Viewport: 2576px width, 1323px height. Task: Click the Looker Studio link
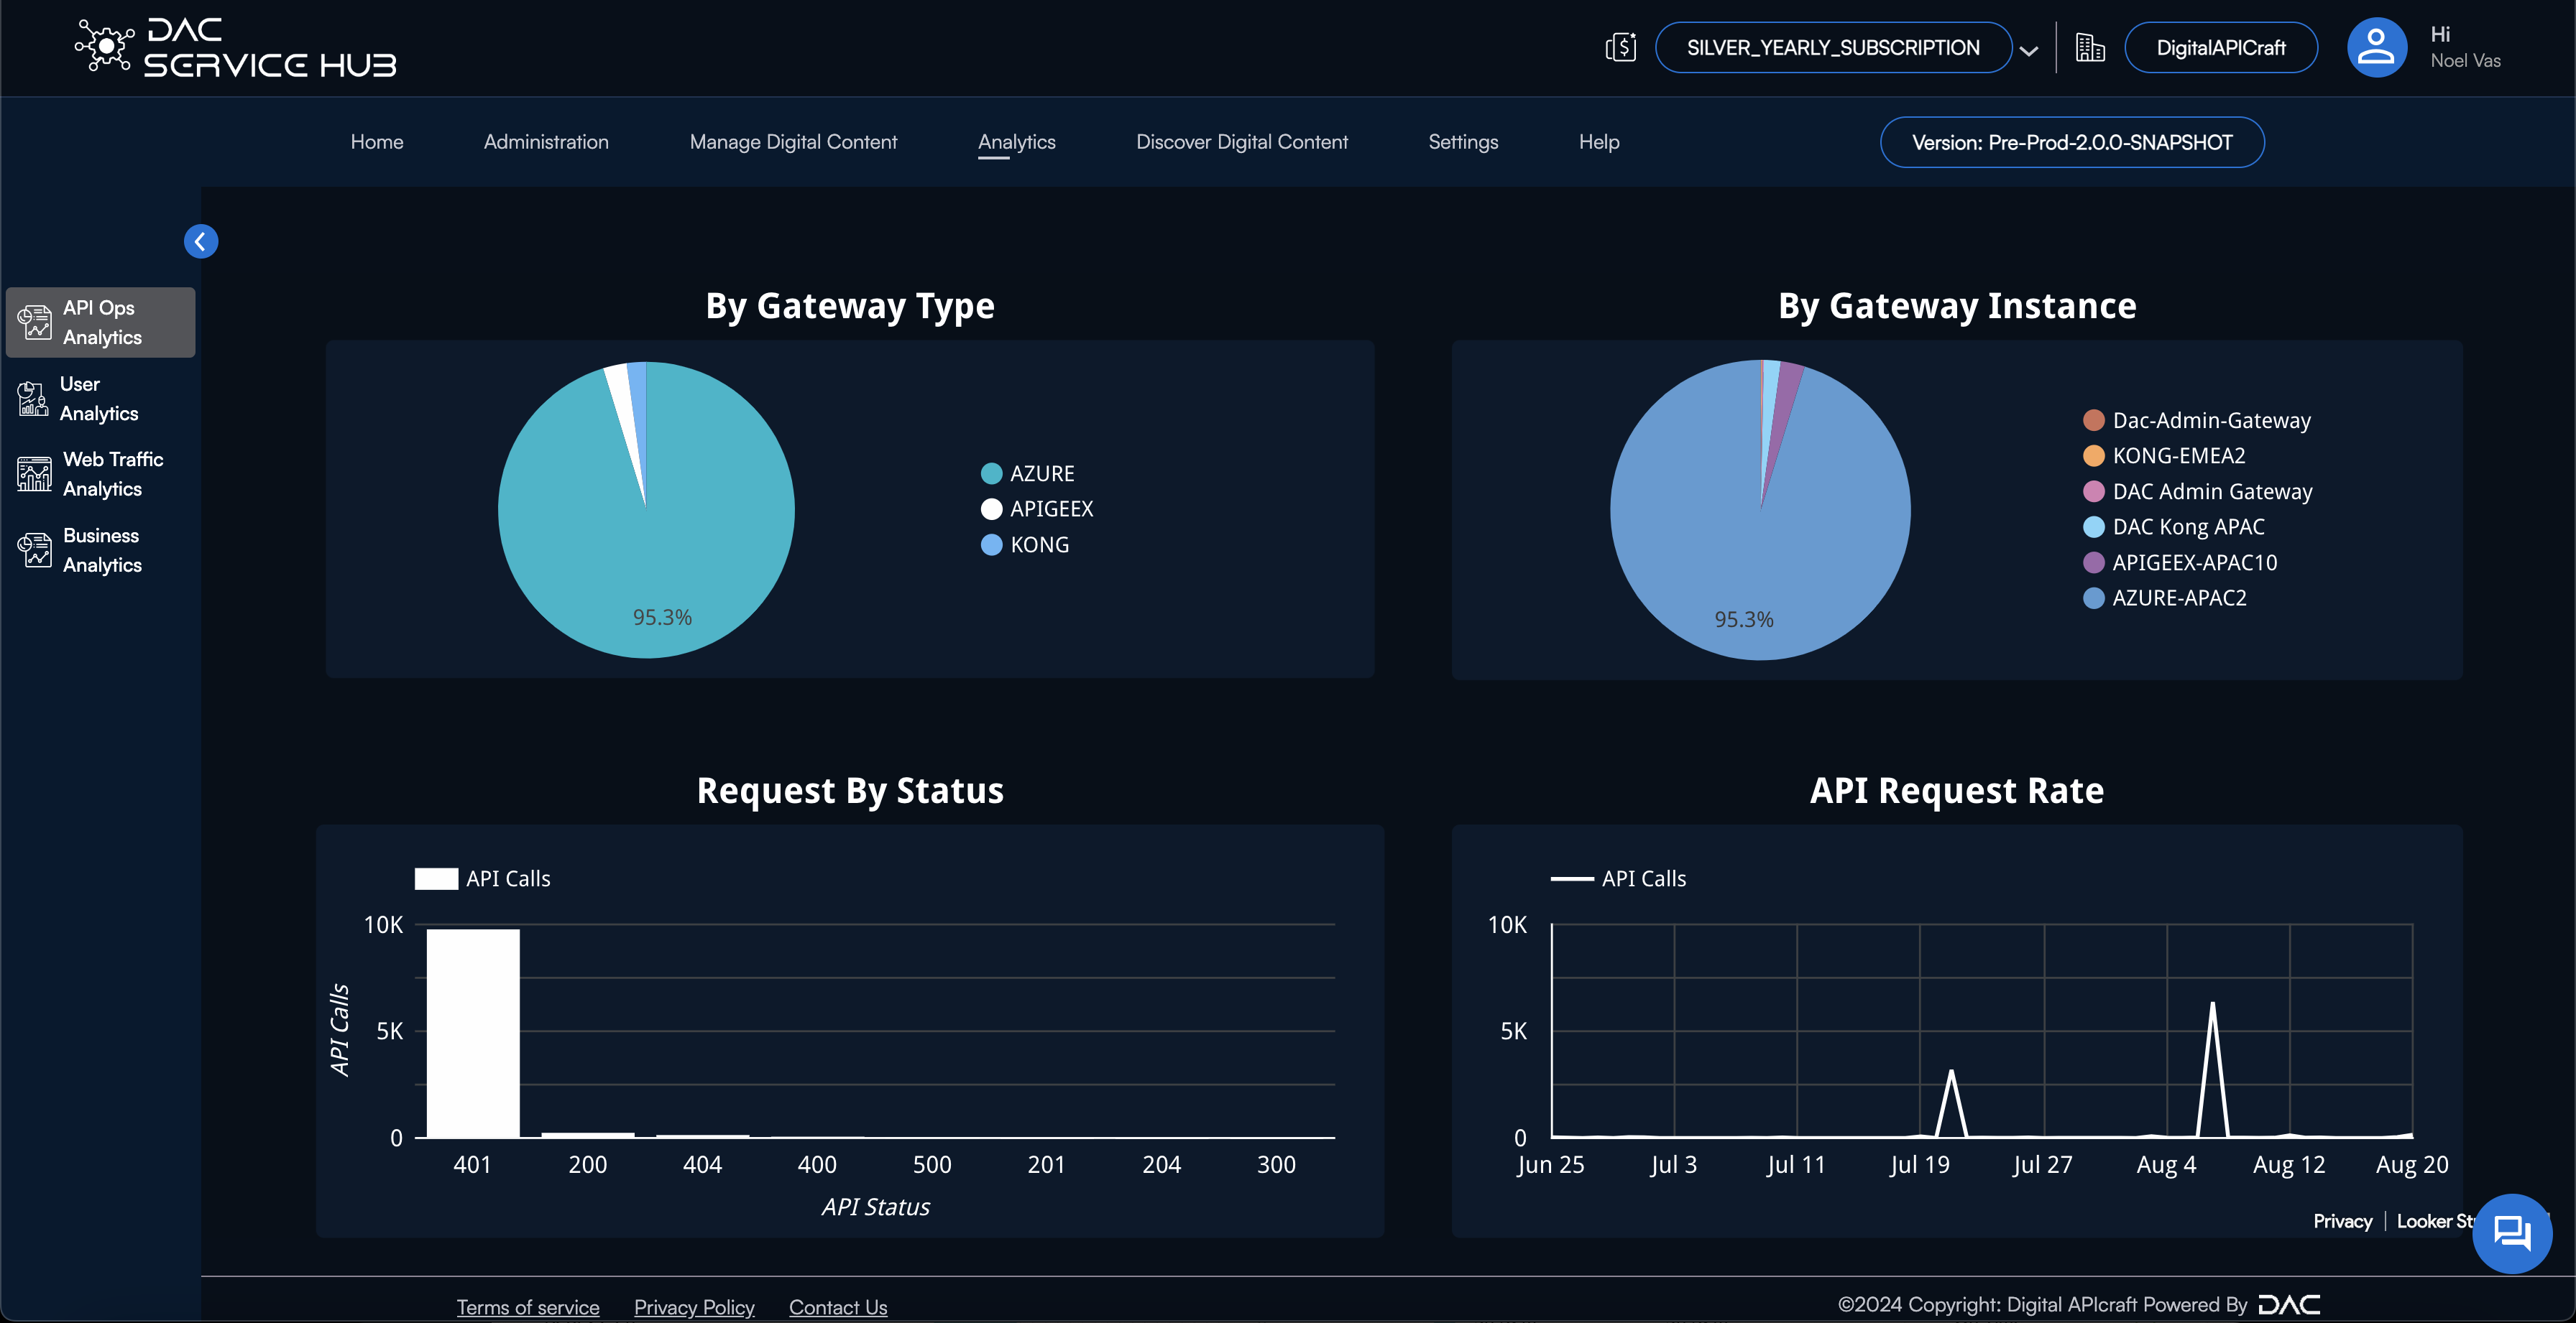(2436, 1221)
